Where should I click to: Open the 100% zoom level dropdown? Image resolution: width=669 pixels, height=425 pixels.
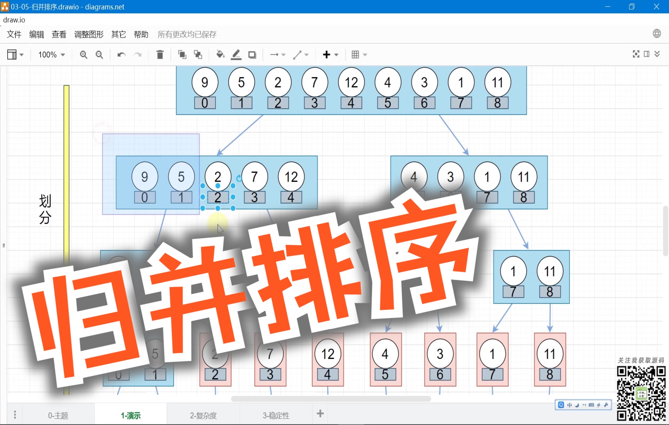52,55
